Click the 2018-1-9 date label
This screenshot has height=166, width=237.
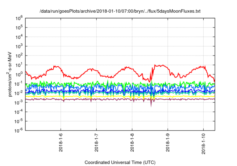coord(168,142)
